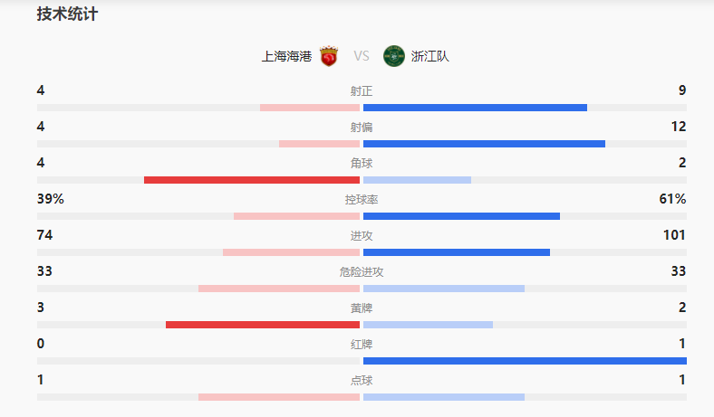This screenshot has height=417, width=714.
Task: Click the 101 attack count value
Action: click(x=674, y=235)
